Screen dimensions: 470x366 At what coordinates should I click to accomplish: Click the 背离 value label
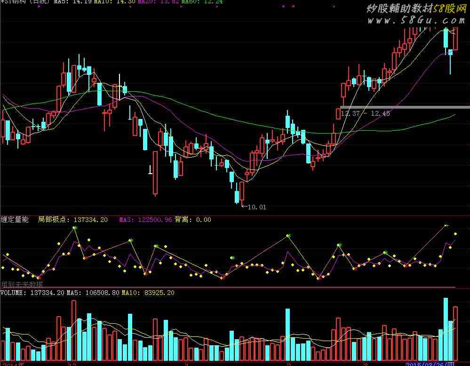193,220
